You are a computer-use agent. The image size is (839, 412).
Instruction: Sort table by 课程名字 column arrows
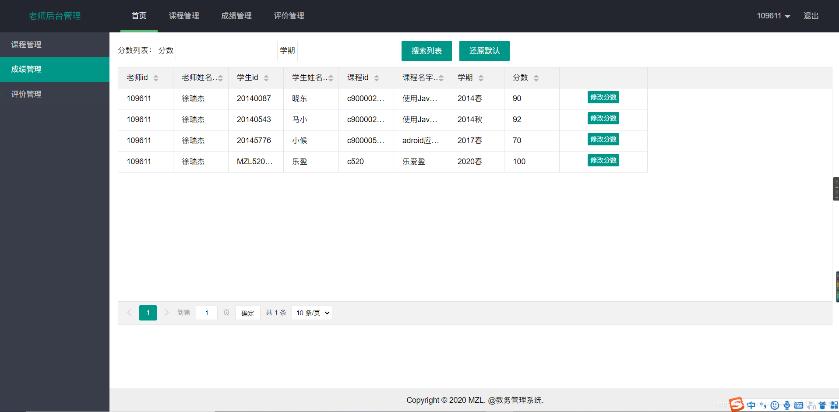tap(441, 78)
